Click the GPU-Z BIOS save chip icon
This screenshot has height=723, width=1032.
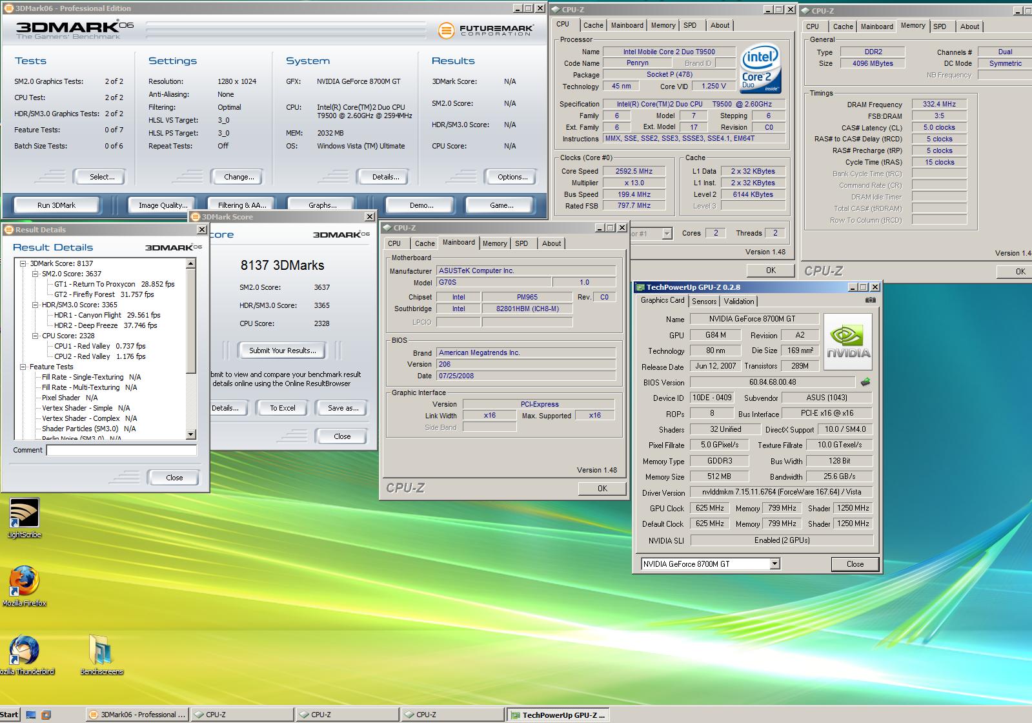click(x=865, y=382)
